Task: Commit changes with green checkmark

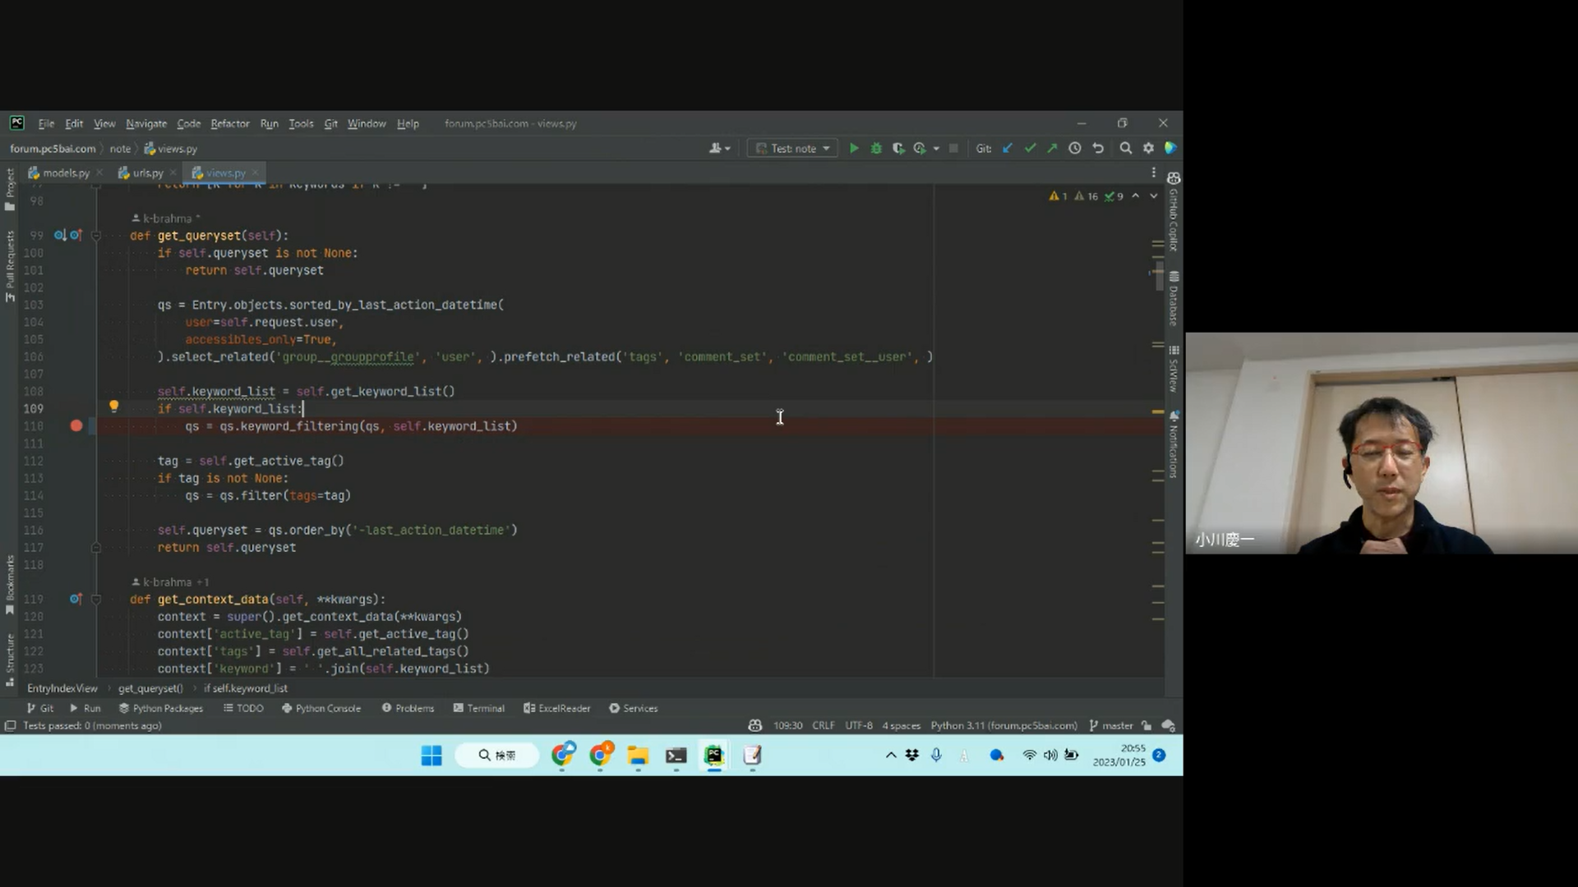Action: coord(1030,149)
